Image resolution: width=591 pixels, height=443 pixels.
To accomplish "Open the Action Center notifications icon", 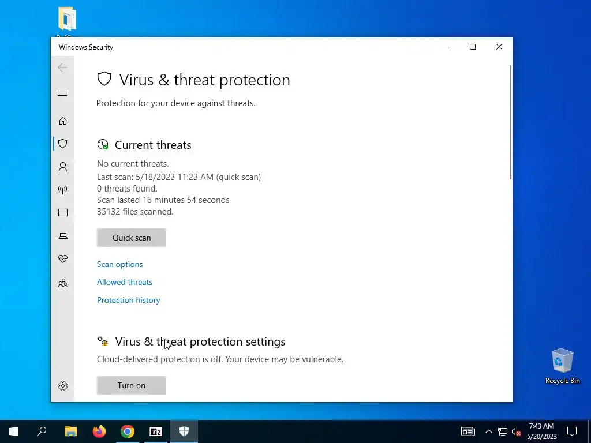I will coord(572,431).
